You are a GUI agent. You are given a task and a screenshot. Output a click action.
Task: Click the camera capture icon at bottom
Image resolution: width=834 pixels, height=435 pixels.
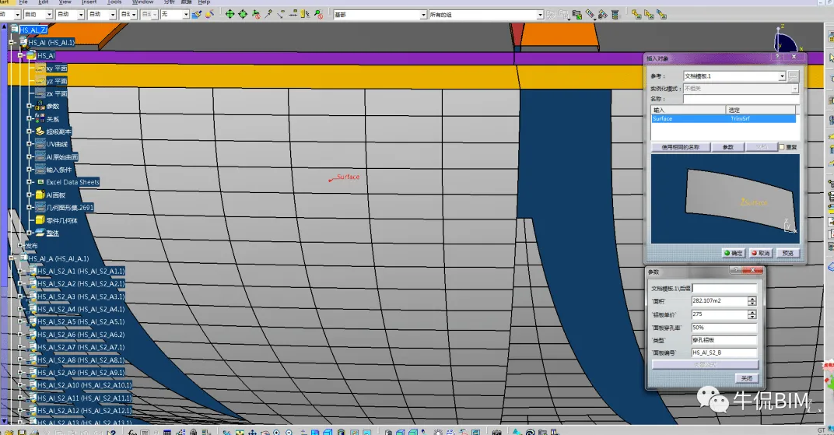point(496,432)
